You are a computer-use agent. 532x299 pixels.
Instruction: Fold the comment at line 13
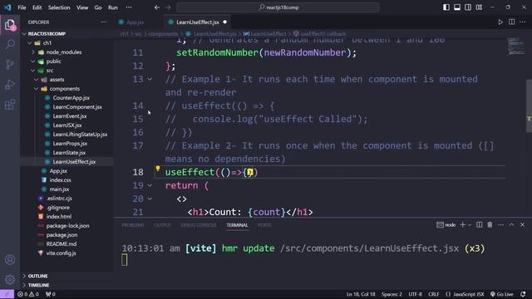point(150,80)
